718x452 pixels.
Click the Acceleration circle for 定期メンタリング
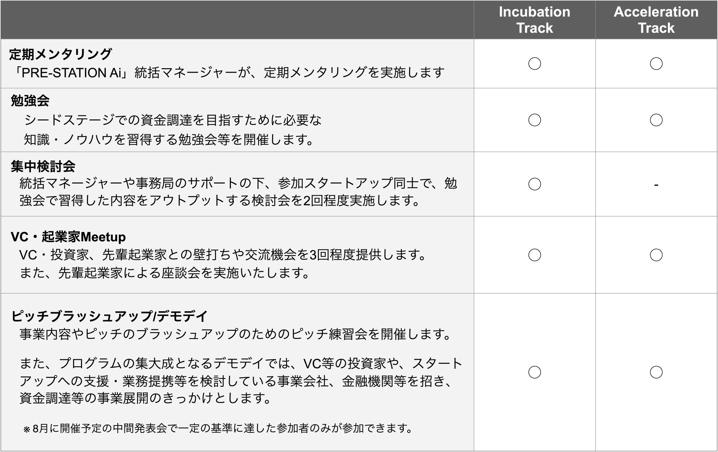(x=656, y=64)
